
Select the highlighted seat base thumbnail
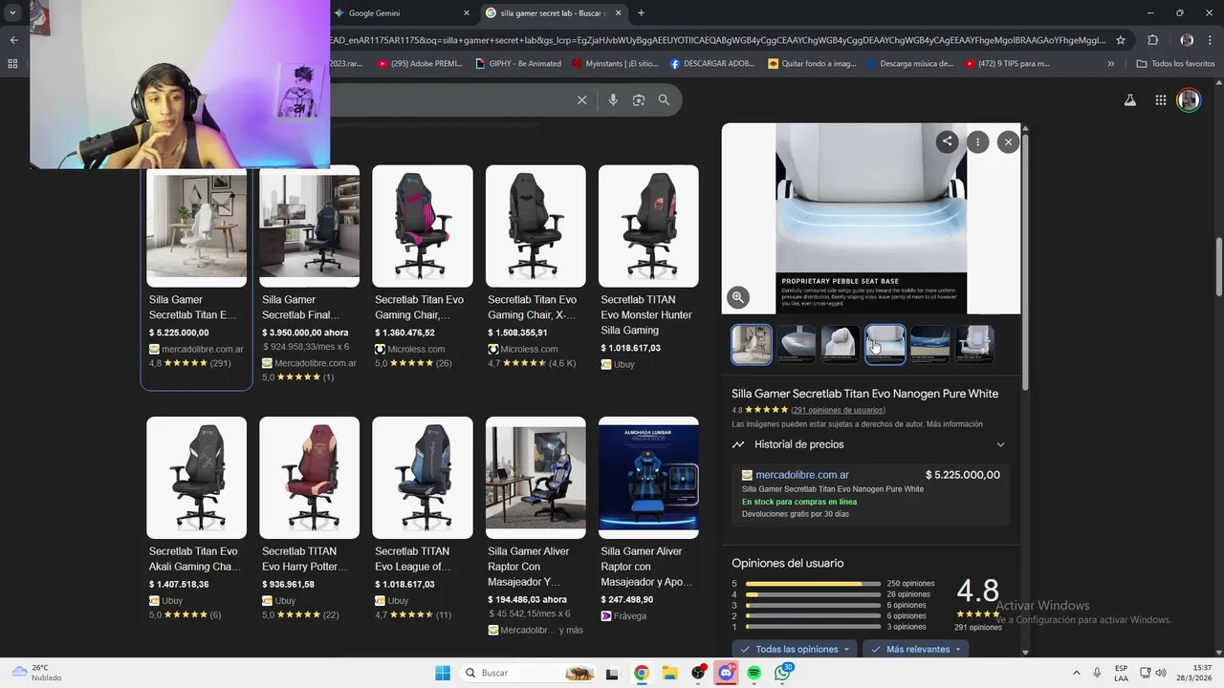pos(885,344)
